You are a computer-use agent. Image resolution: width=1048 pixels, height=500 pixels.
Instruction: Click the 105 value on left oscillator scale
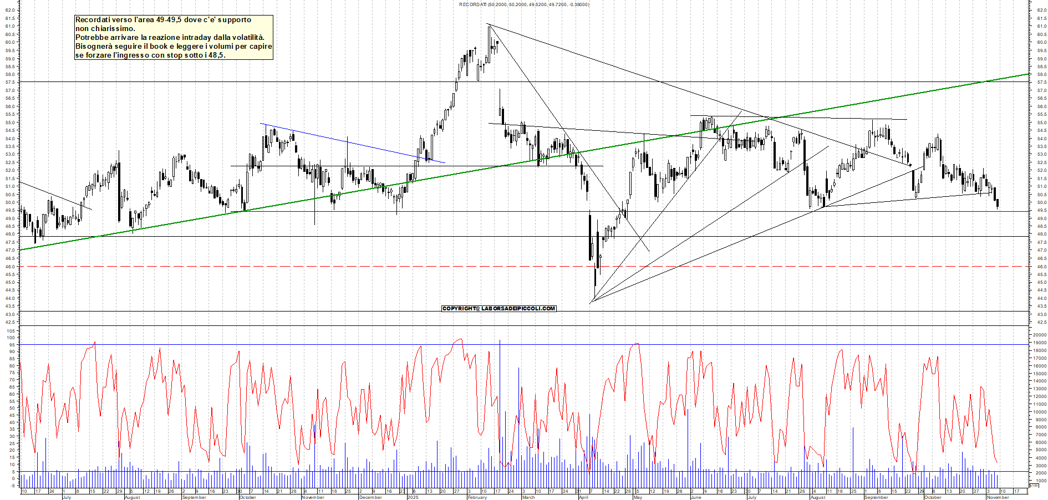point(11,330)
